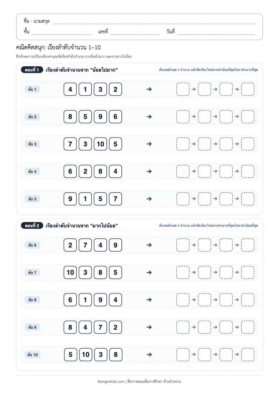
Task: Click the เลขที่ number blank line
Action: 135,33
